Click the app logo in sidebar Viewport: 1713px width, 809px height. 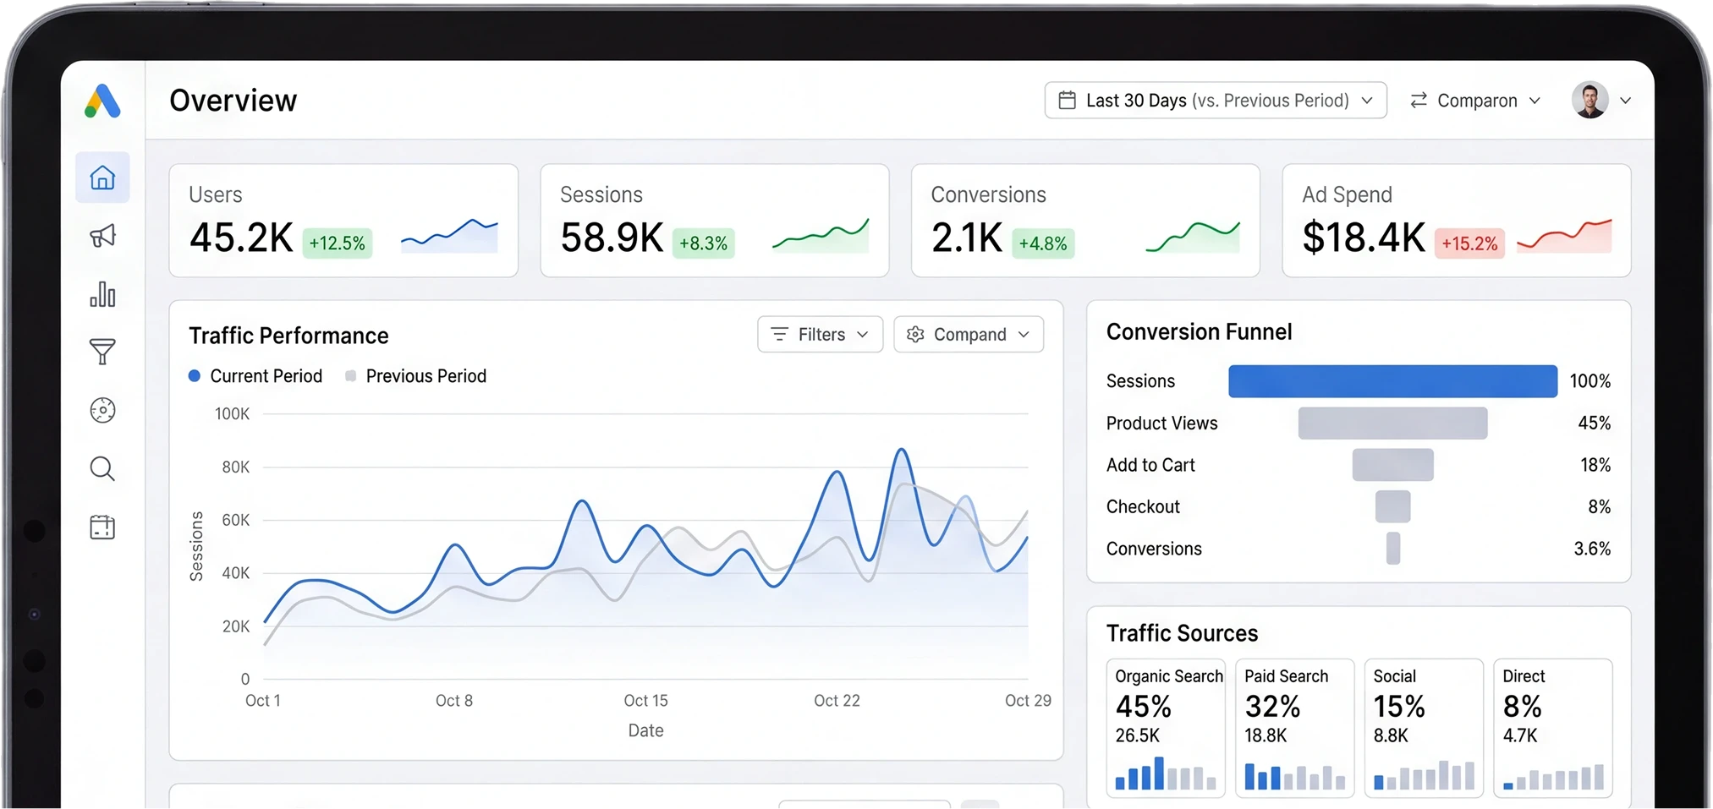(102, 101)
